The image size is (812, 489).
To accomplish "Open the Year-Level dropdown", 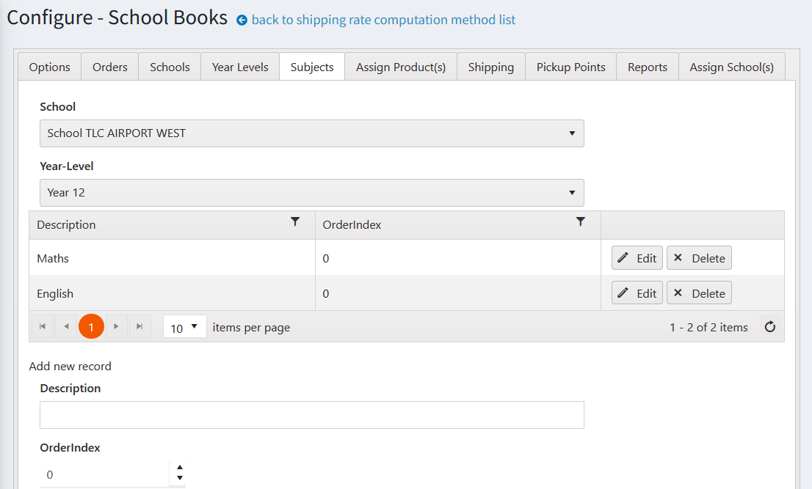I will click(x=311, y=193).
